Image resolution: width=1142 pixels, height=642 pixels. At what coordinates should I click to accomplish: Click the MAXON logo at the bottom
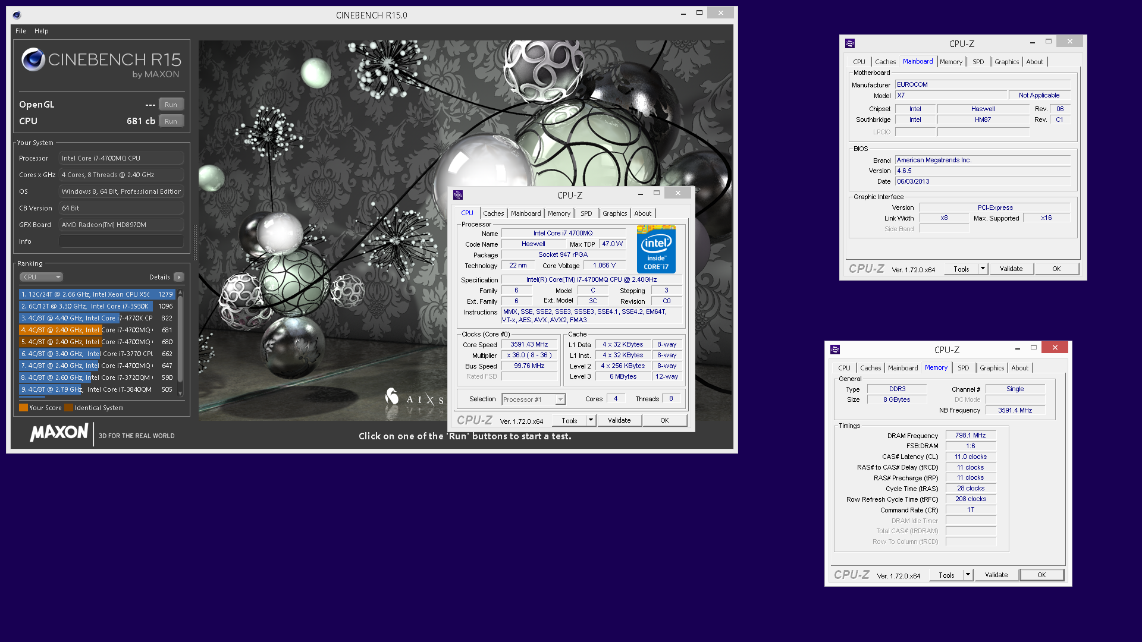(x=59, y=432)
